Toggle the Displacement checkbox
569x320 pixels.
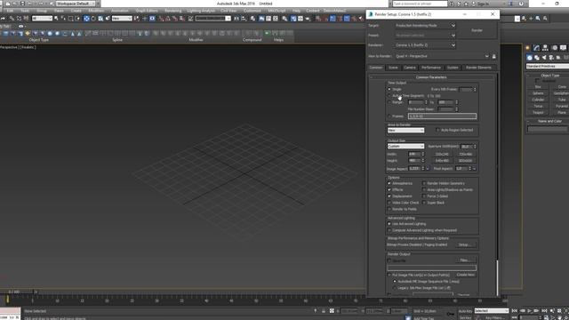389,196
